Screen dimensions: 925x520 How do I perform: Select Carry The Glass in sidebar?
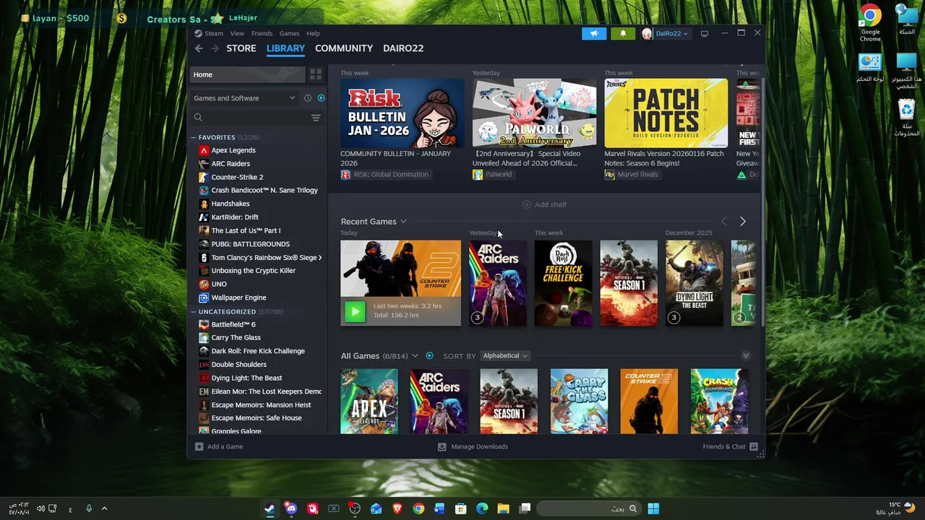tap(236, 338)
